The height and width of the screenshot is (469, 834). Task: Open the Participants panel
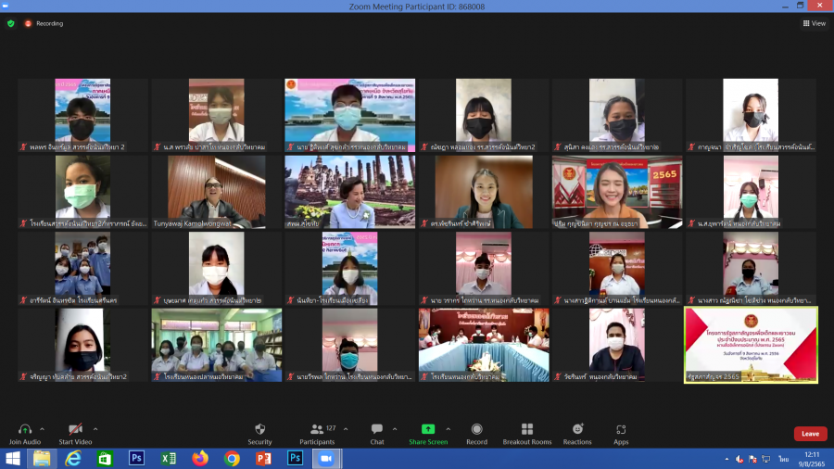point(315,430)
